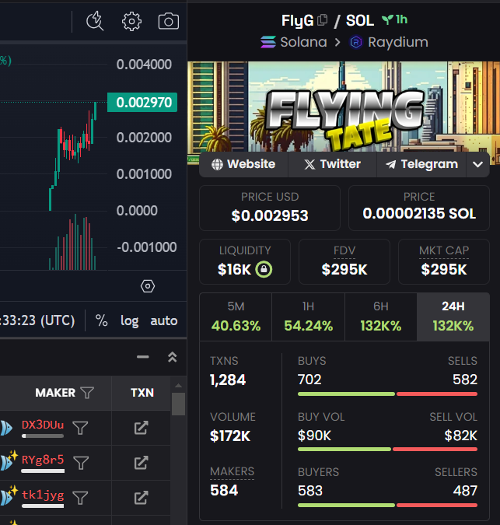Click the LIQUIDITY $16K value
Image resolution: width=500 pixels, height=525 pixels.
coord(234,270)
